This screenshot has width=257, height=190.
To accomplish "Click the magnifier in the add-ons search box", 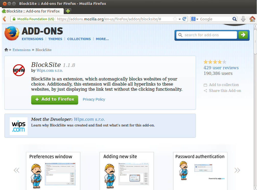I will pos(180,35).
